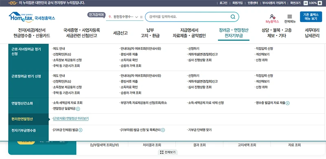The image size is (326, 159).
Task: Click 고지세액 조회 at bottom
Action: [247, 145]
